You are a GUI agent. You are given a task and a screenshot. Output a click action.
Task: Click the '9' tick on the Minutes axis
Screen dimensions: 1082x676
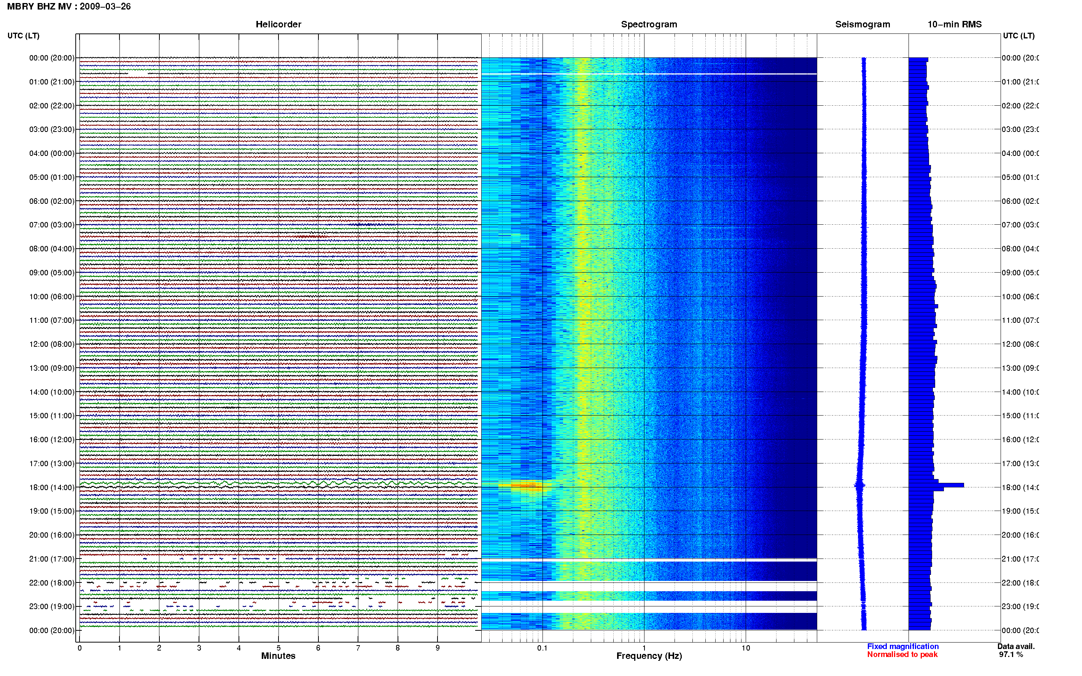[x=438, y=648]
